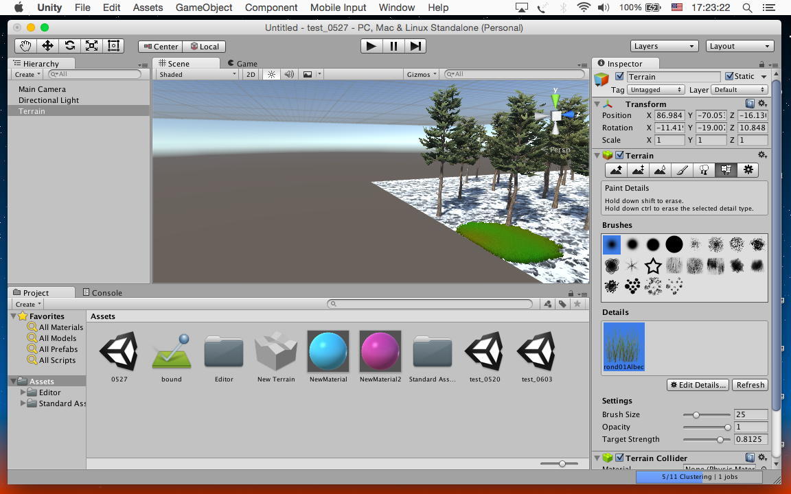Select the Scale tool
This screenshot has width=791, height=494.
(x=91, y=46)
